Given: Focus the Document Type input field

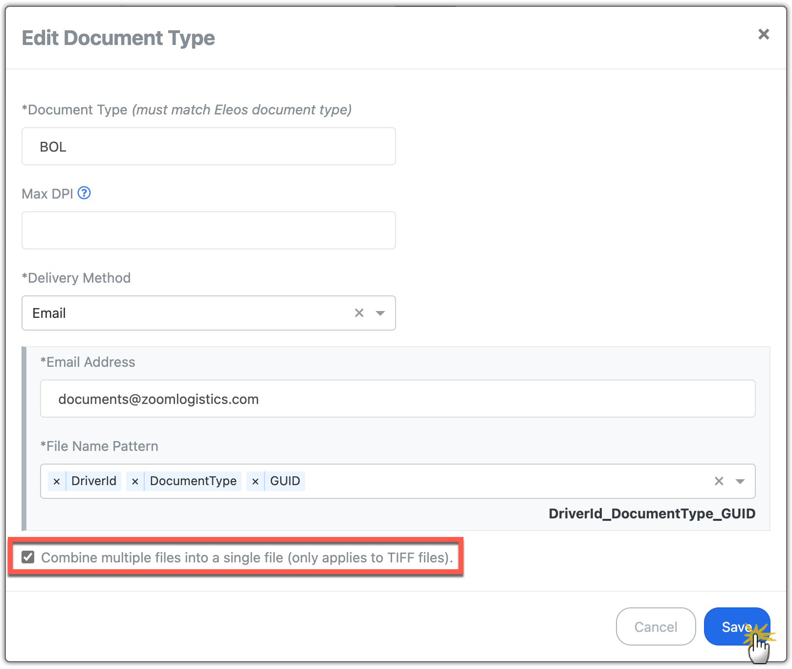Looking at the screenshot, I should click(x=208, y=147).
